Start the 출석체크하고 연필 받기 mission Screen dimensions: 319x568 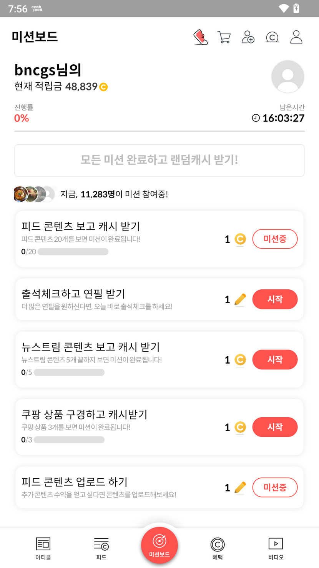[x=275, y=299]
